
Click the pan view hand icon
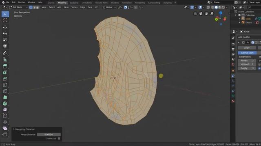point(206,13)
